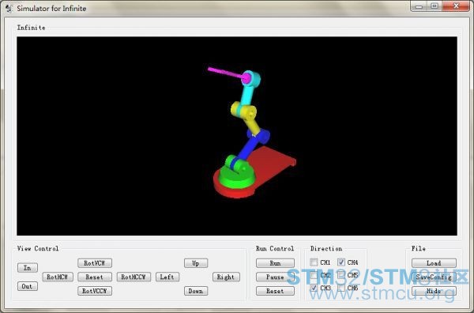
Task: Pan the view Down
Action: pos(196,291)
